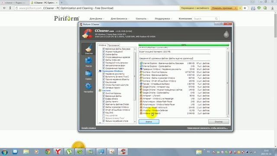Click browser page vertical scrollbar

tap(275, 80)
